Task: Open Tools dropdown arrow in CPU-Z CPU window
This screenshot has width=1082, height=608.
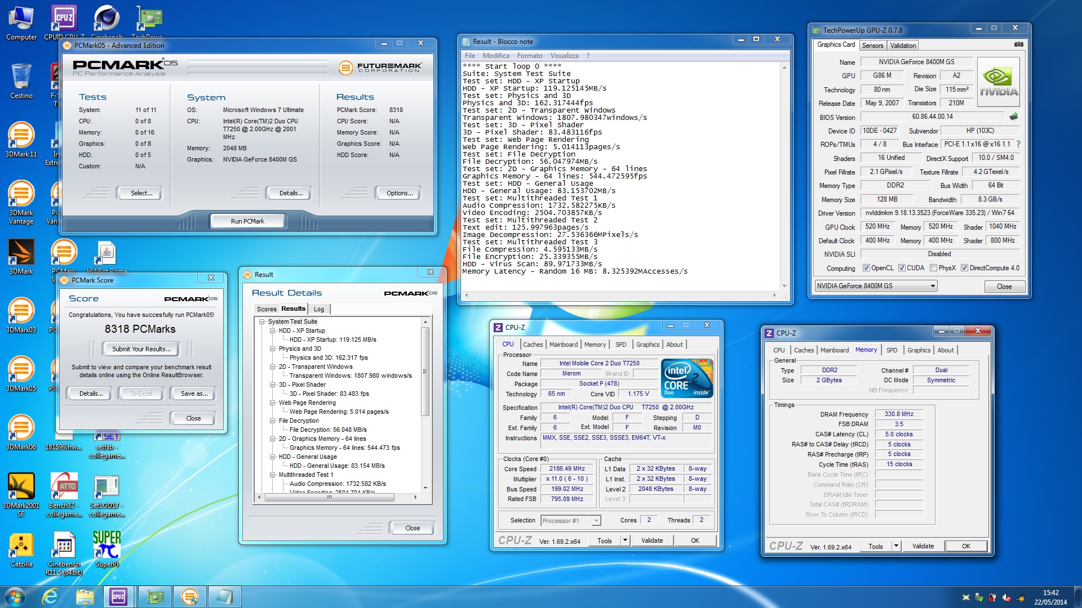Action: (624, 540)
